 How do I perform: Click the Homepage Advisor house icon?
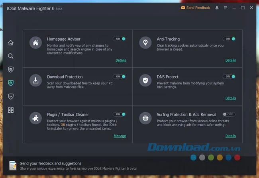tap(35, 43)
